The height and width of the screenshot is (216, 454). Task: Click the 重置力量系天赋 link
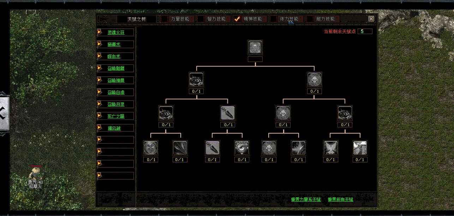306,199
